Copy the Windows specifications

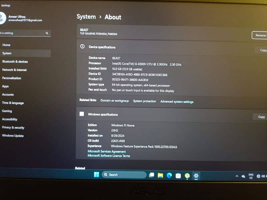(261, 117)
